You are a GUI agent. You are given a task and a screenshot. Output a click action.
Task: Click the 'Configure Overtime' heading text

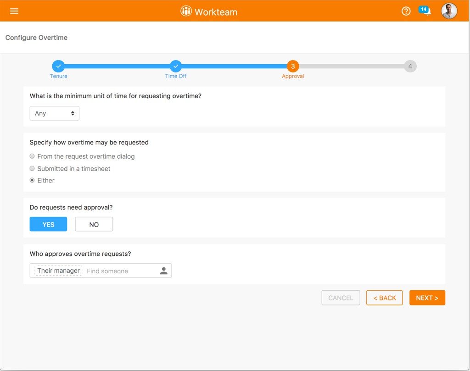point(36,38)
